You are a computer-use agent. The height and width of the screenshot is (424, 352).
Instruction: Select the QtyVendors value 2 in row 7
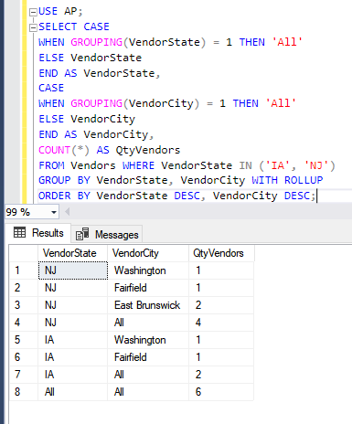(221, 375)
